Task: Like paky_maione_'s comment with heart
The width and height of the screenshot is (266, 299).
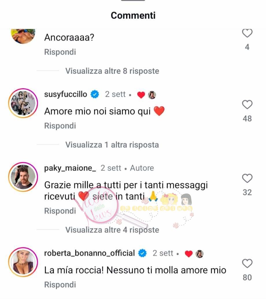Action: click(247, 178)
